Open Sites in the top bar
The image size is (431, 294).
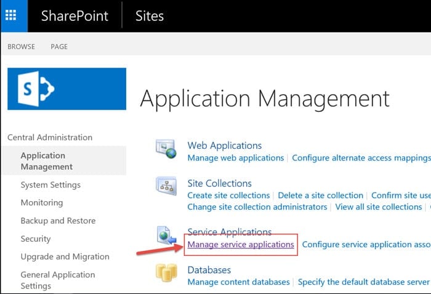point(150,16)
